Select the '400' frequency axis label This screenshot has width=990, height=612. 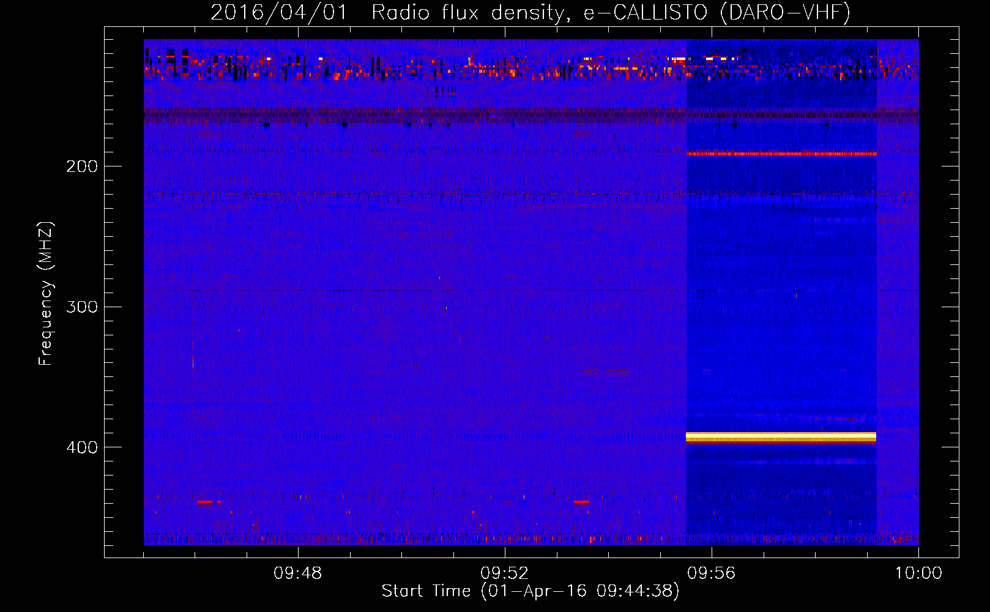click(x=82, y=447)
